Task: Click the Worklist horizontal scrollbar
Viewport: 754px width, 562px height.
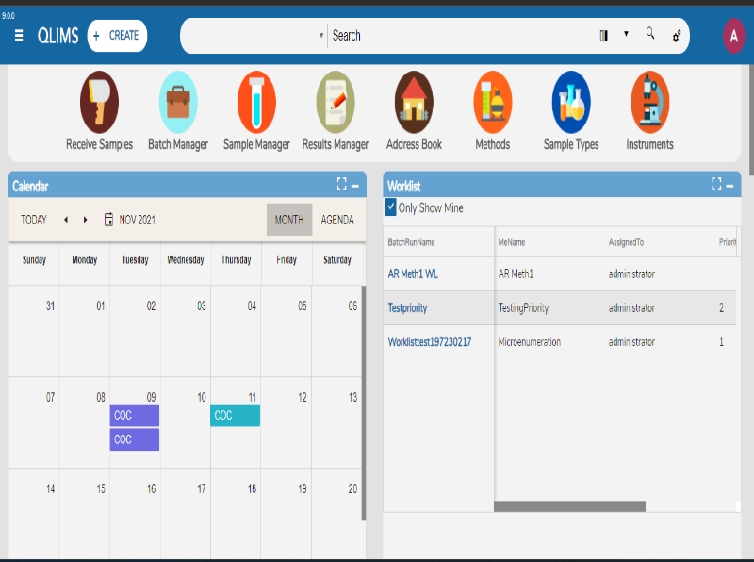Action: 569,506
